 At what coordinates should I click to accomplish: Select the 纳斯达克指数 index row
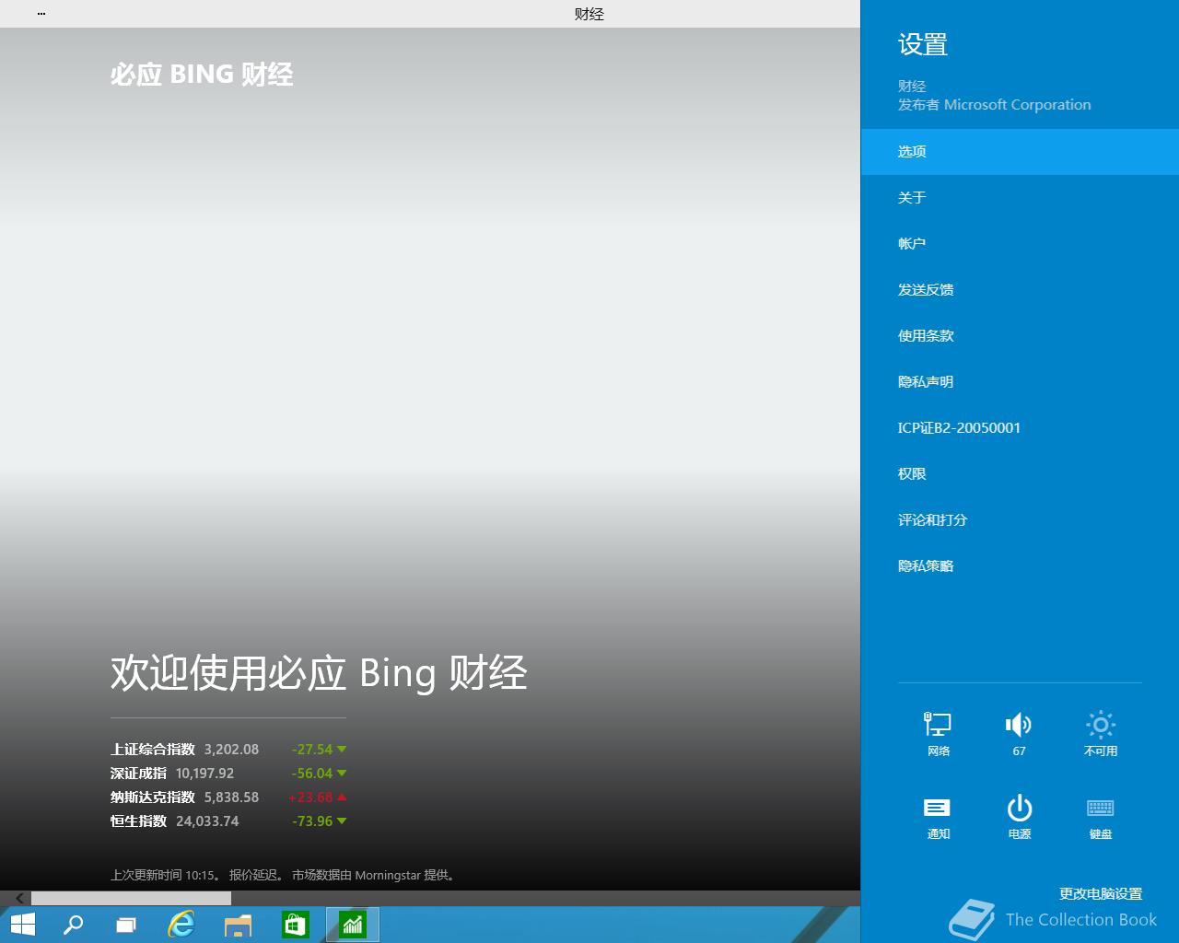228,797
